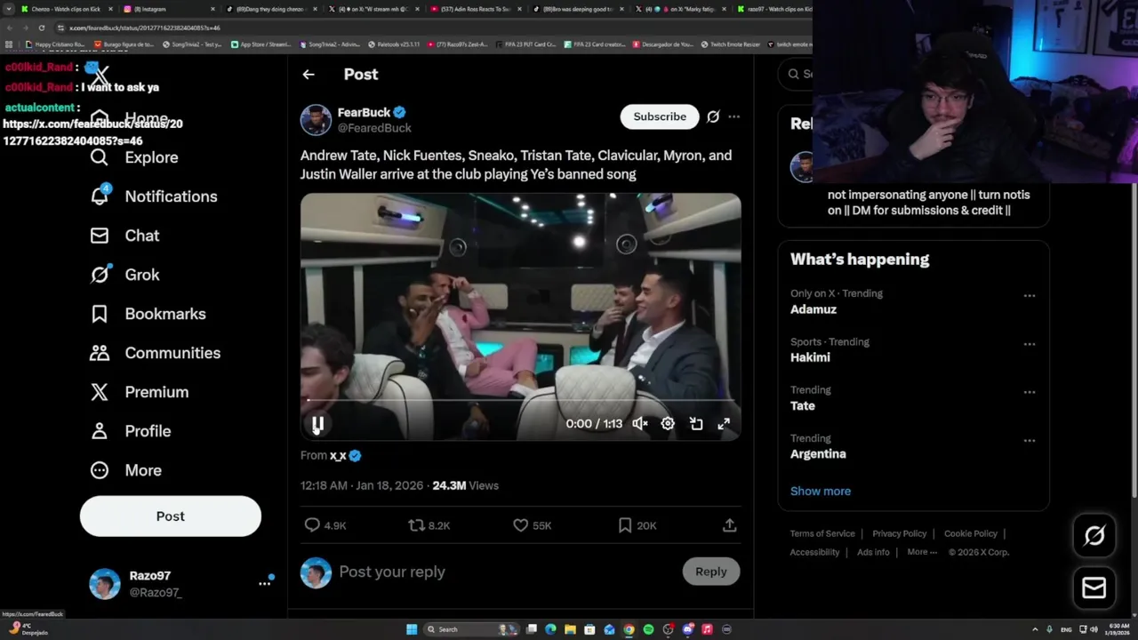Repost the post with 8.2K reposts

[x=429, y=525]
